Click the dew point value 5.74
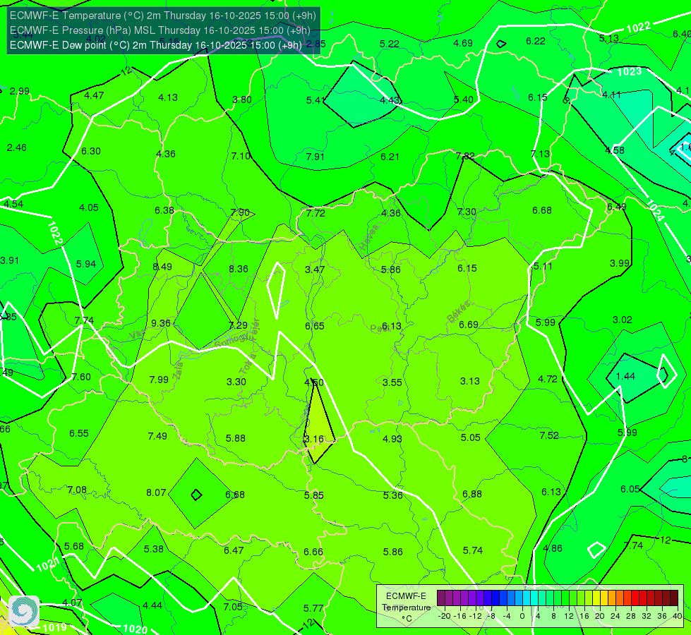691x635 pixels. (x=473, y=550)
